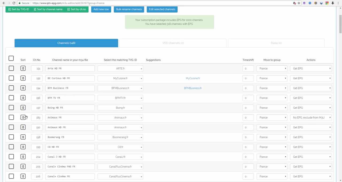
Task: Tick the Animaux FR row checkbox
Action: tap(11, 117)
